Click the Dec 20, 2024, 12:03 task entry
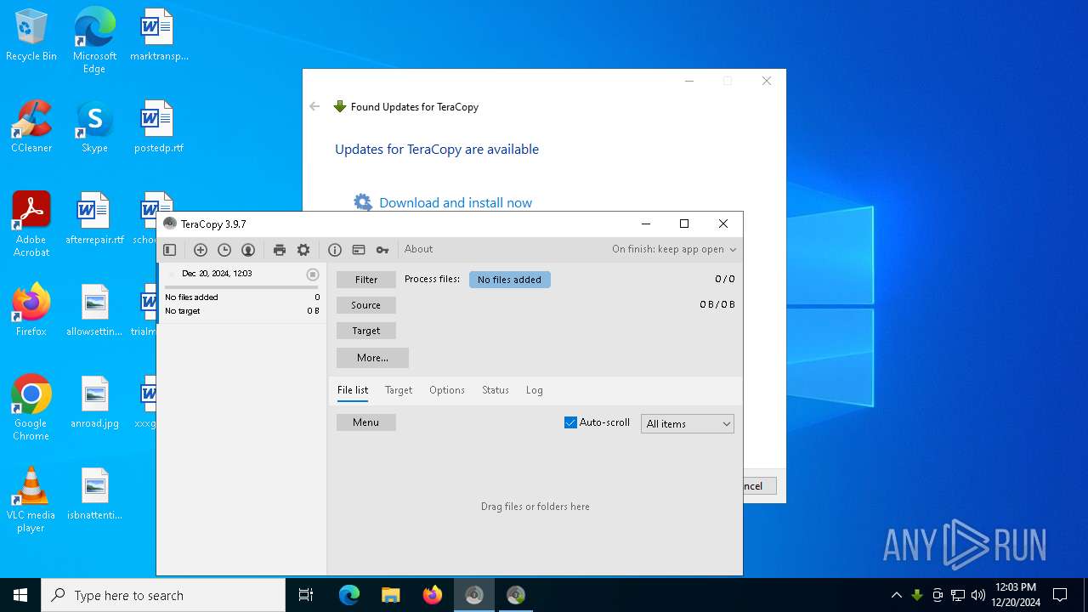This screenshot has width=1088, height=612. pyautogui.click(x=242, y=292)
